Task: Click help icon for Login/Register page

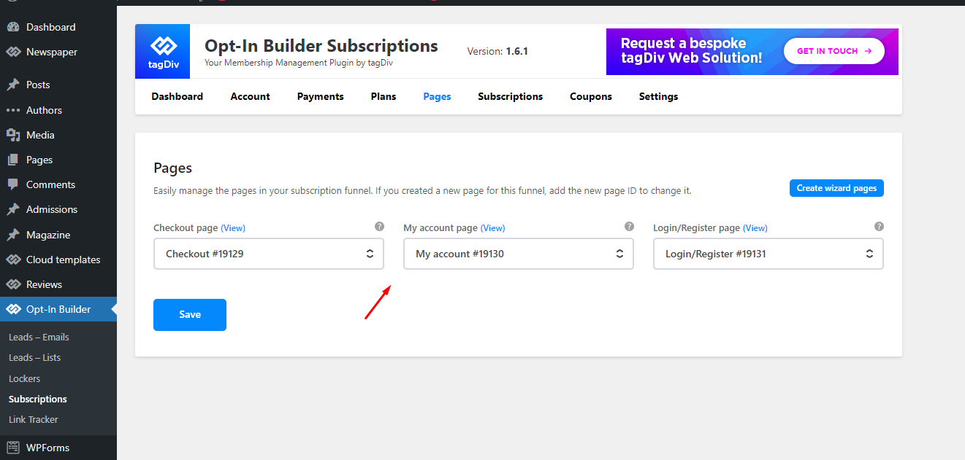Action: 879,227
